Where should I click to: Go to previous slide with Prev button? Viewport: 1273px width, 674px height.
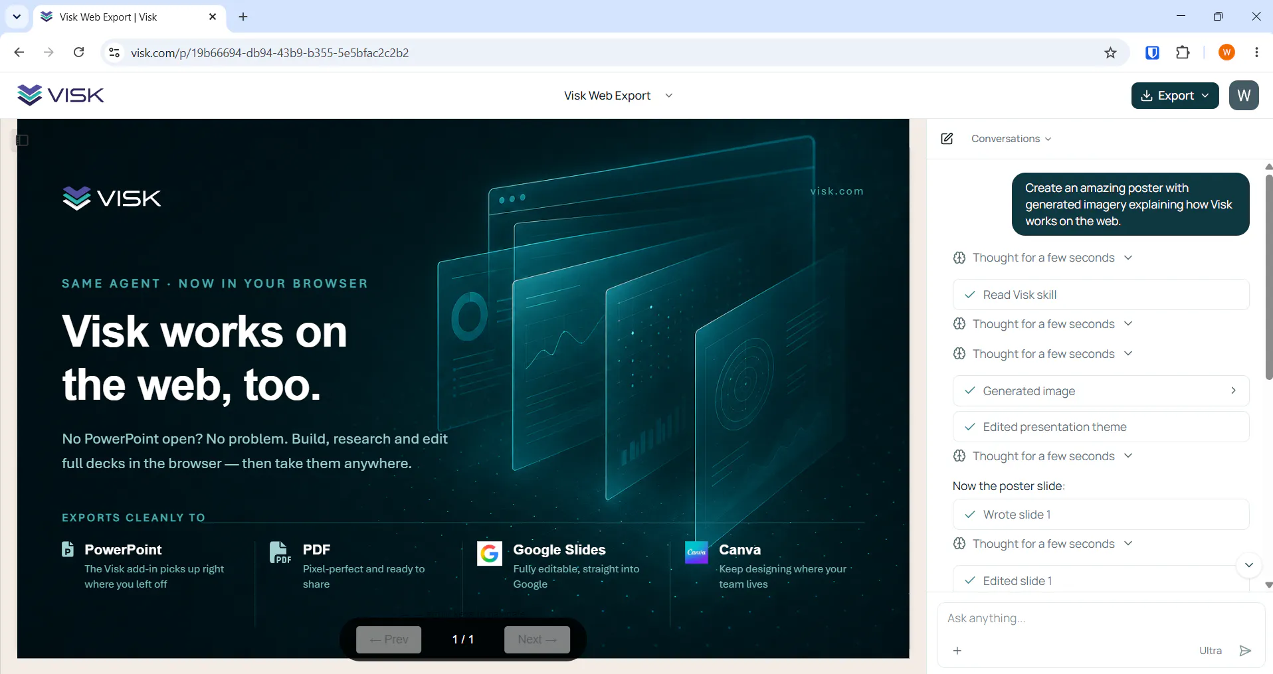click(x=389, y=639)
